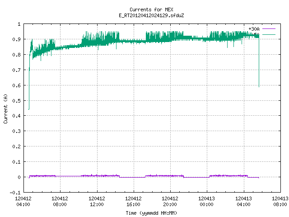
Task: Click the y-axis tick label "0.9"
Action: click(x=16, y=39)
